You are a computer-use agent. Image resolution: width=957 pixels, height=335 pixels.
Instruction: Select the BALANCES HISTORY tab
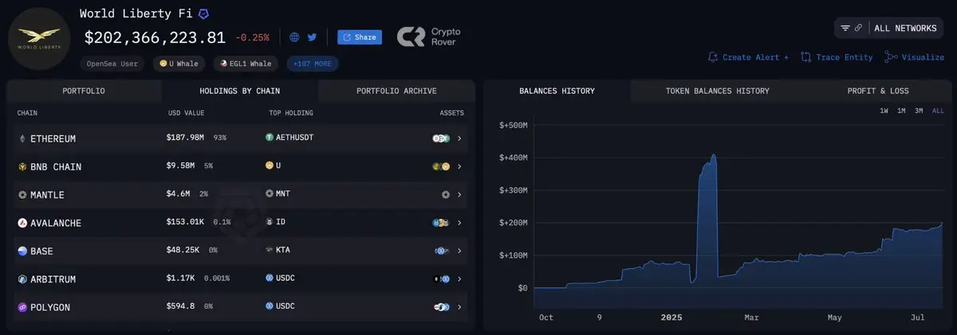(557, 91)
